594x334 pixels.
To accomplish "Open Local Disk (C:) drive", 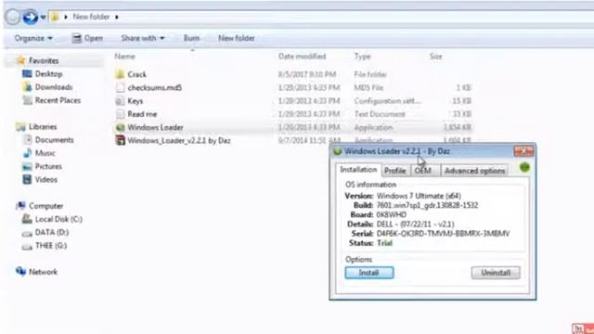I will pos(58,219).
